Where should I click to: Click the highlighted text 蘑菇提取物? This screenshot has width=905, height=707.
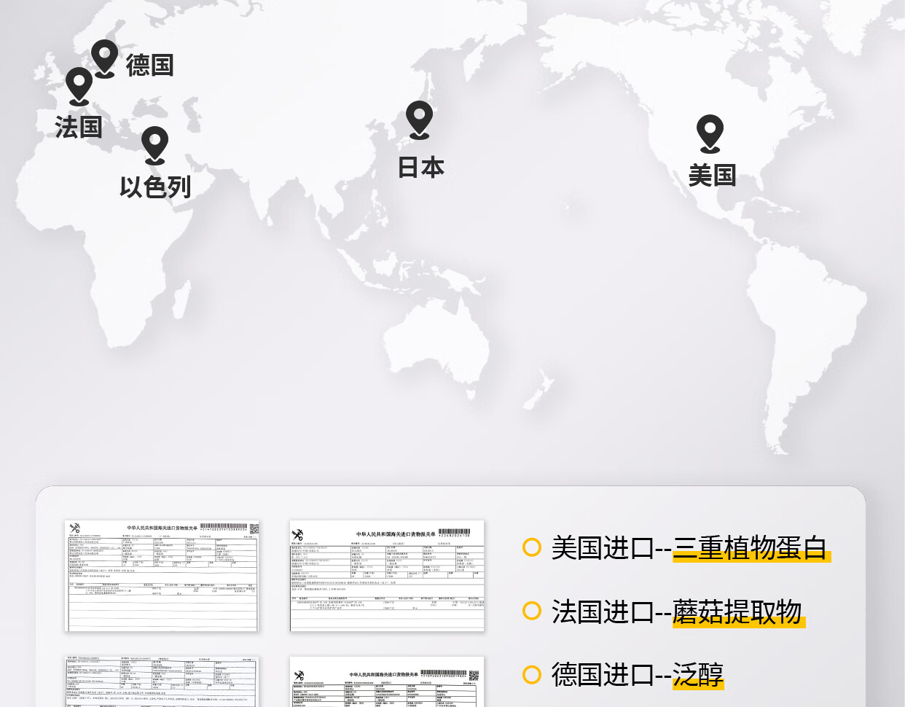[737, 612]
